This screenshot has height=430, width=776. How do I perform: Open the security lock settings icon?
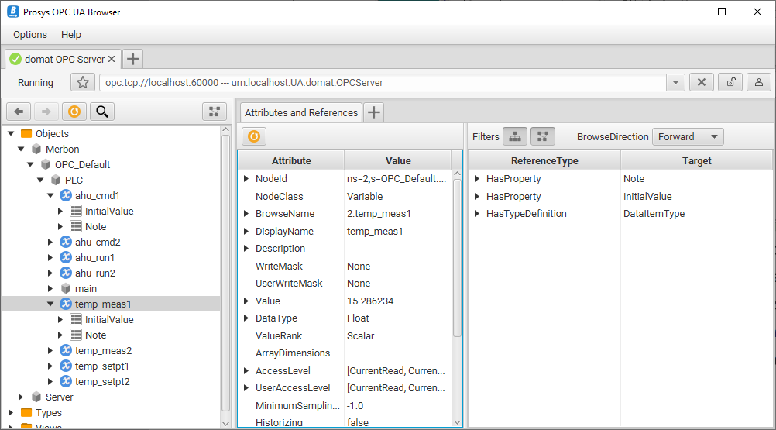point(730,82)
